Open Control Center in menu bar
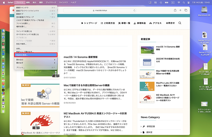The width and height of the screenshot is (212, 137). coord(188,2)
